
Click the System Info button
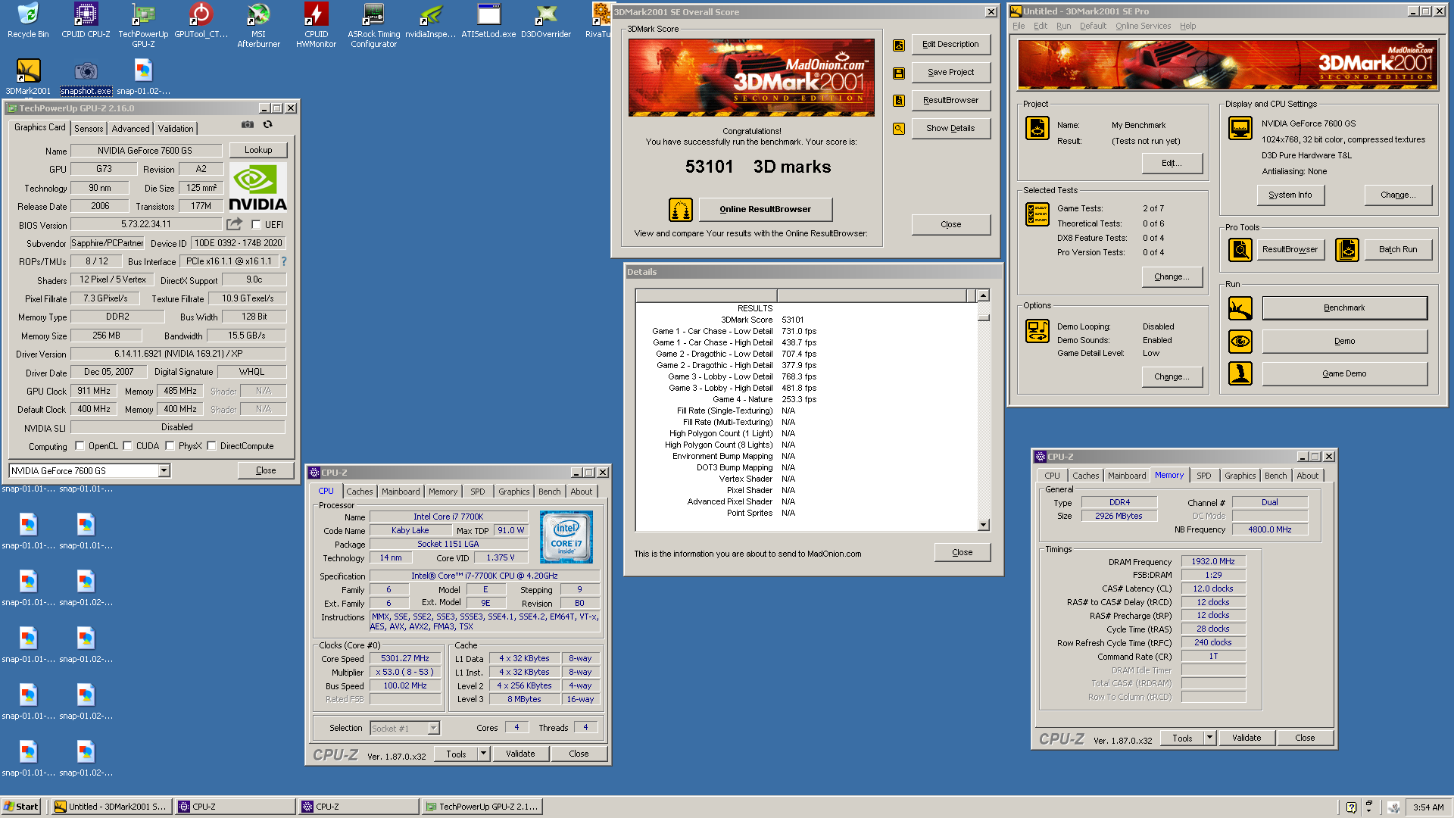coord(1290,195)
